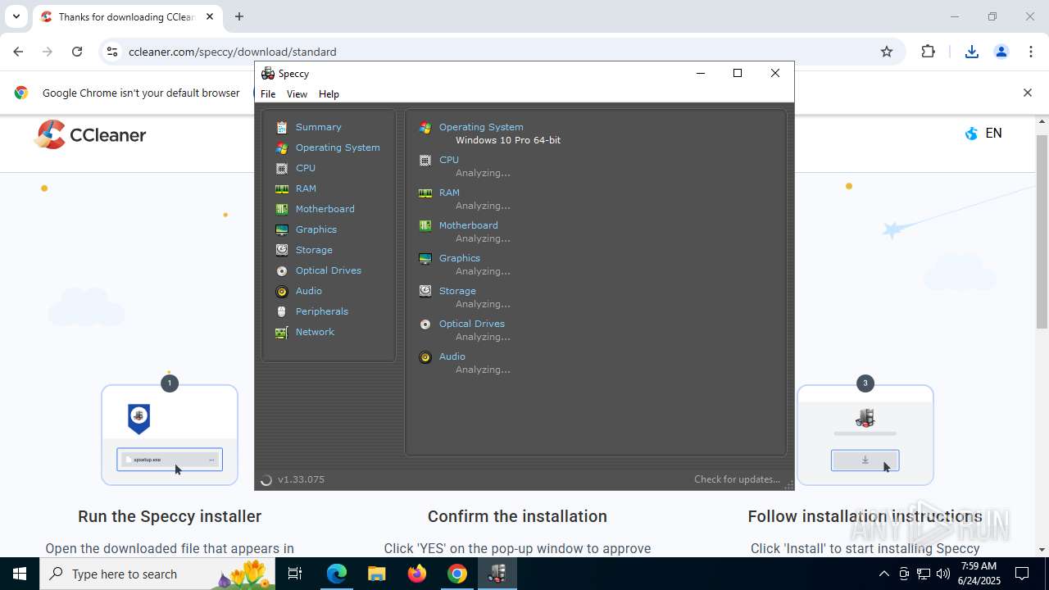Open Chrome tab search dropdown arrow
This screenshot has height=590, width=1049.
click(16, 16)
